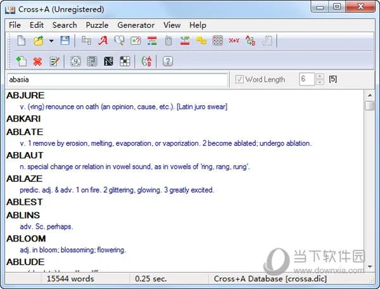Open the Generator menu

[136, 25]
